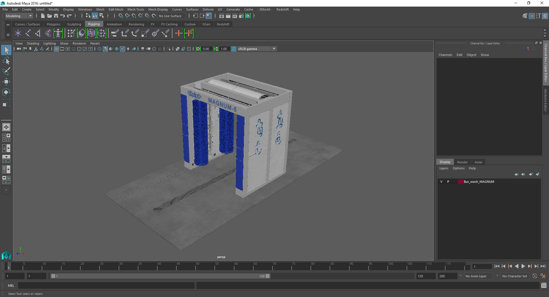Activate the Paint Selection tool
The image size is (549, 297).
6,71
